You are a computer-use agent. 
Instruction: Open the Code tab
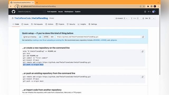pos(16,24)
